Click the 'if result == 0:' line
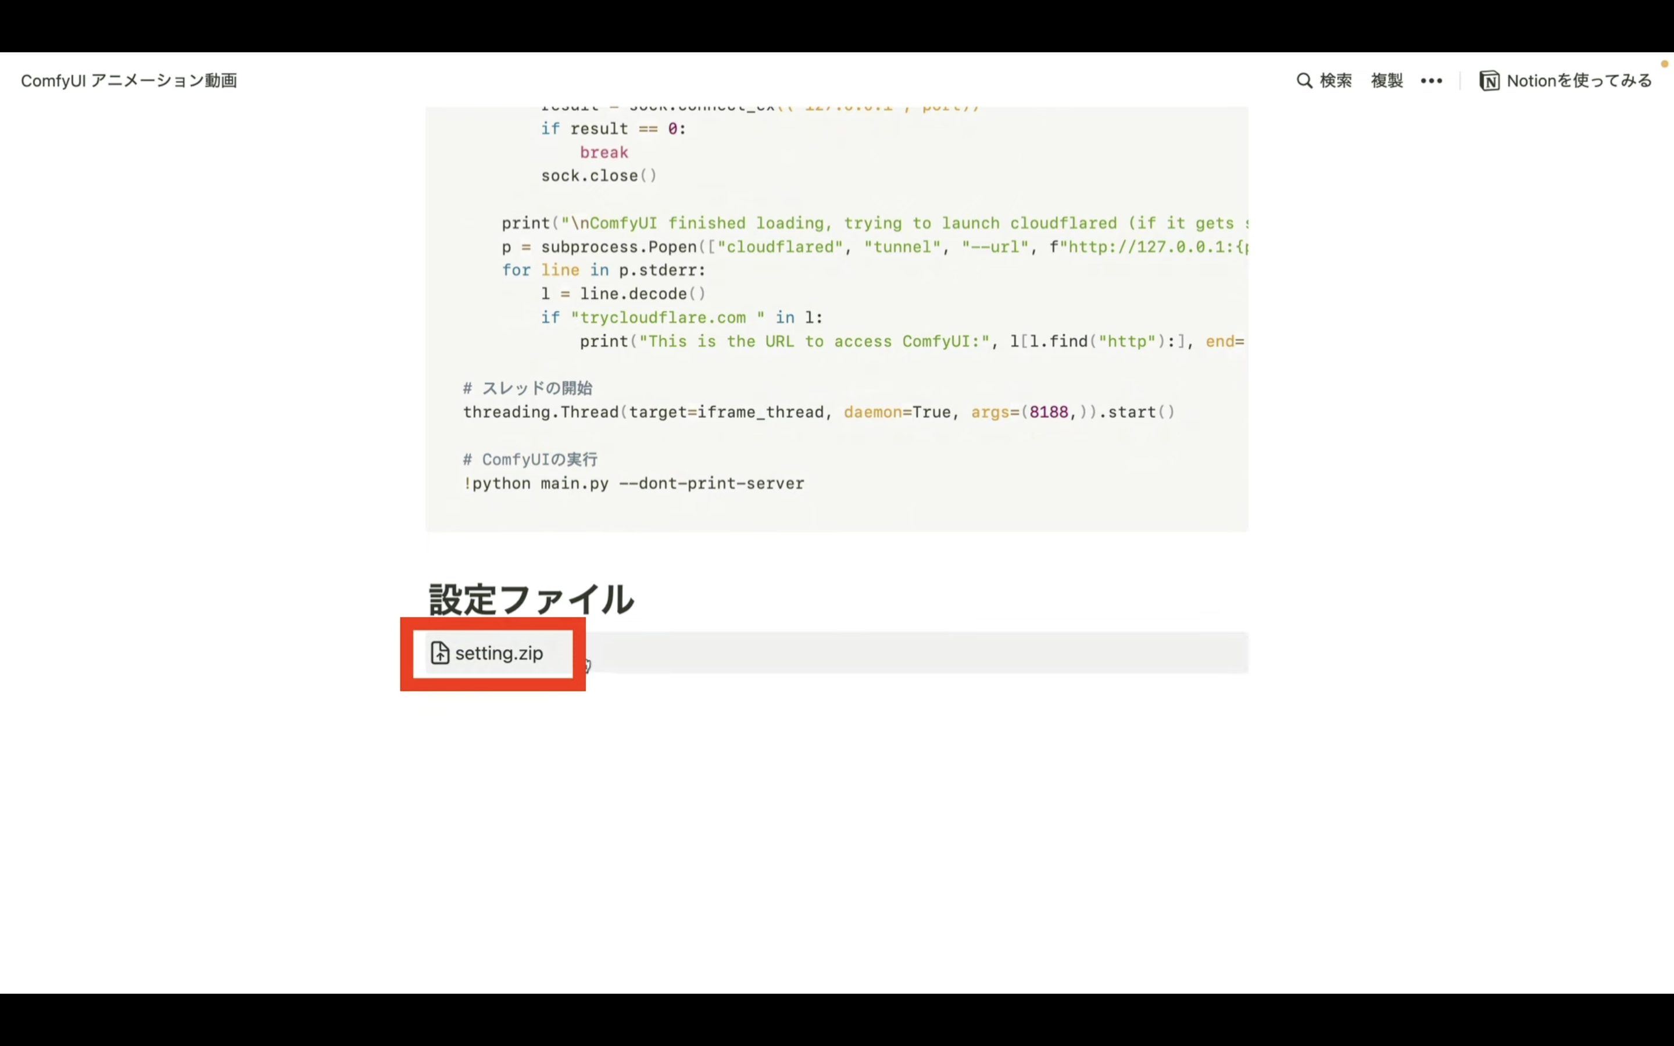The height and width of the screenshot is (1046, 1674). [614, 128]
